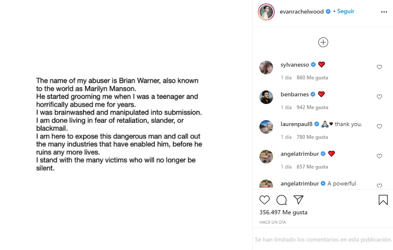Image resolution: width=393 pixels, height=250 pixels.
Task: Save post with bookmark icon
Action: point(383,200)
